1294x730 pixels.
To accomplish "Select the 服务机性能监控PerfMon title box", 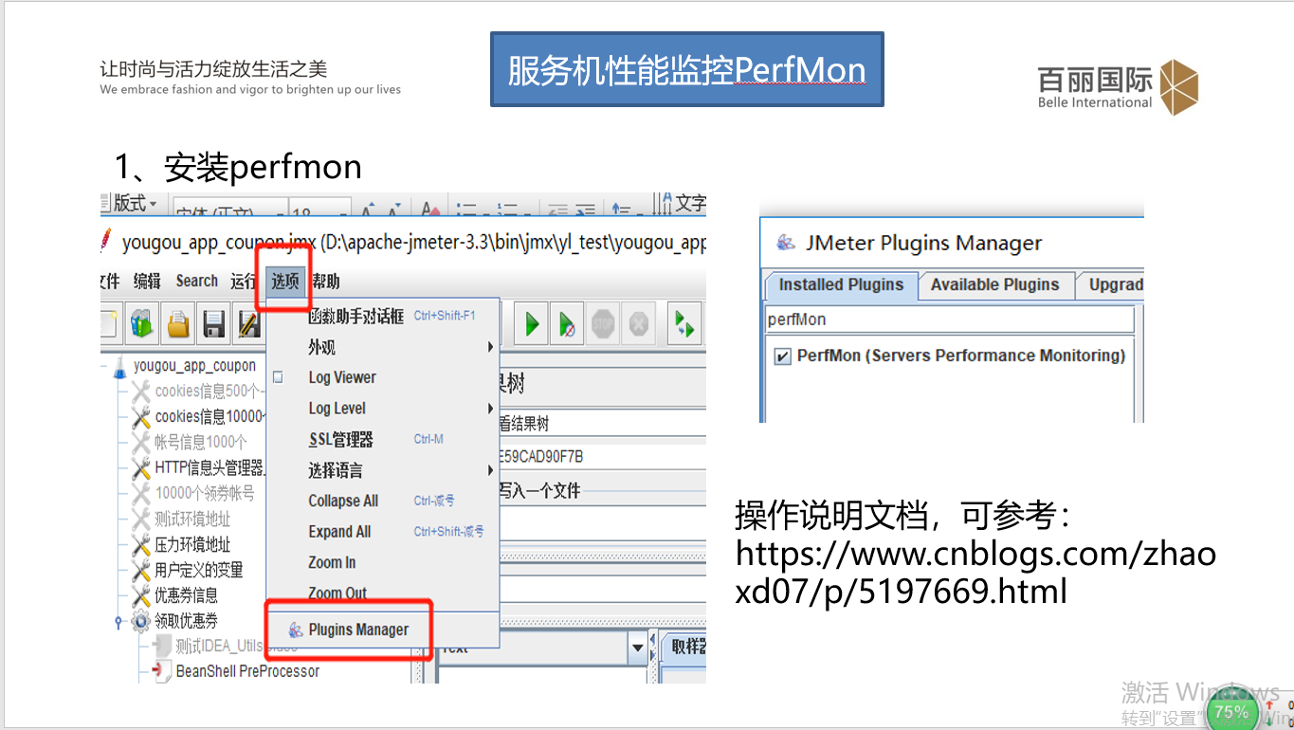I will tap(686, 69).
